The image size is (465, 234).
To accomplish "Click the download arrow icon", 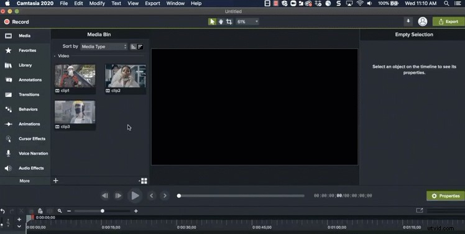I will pos(408,21).
